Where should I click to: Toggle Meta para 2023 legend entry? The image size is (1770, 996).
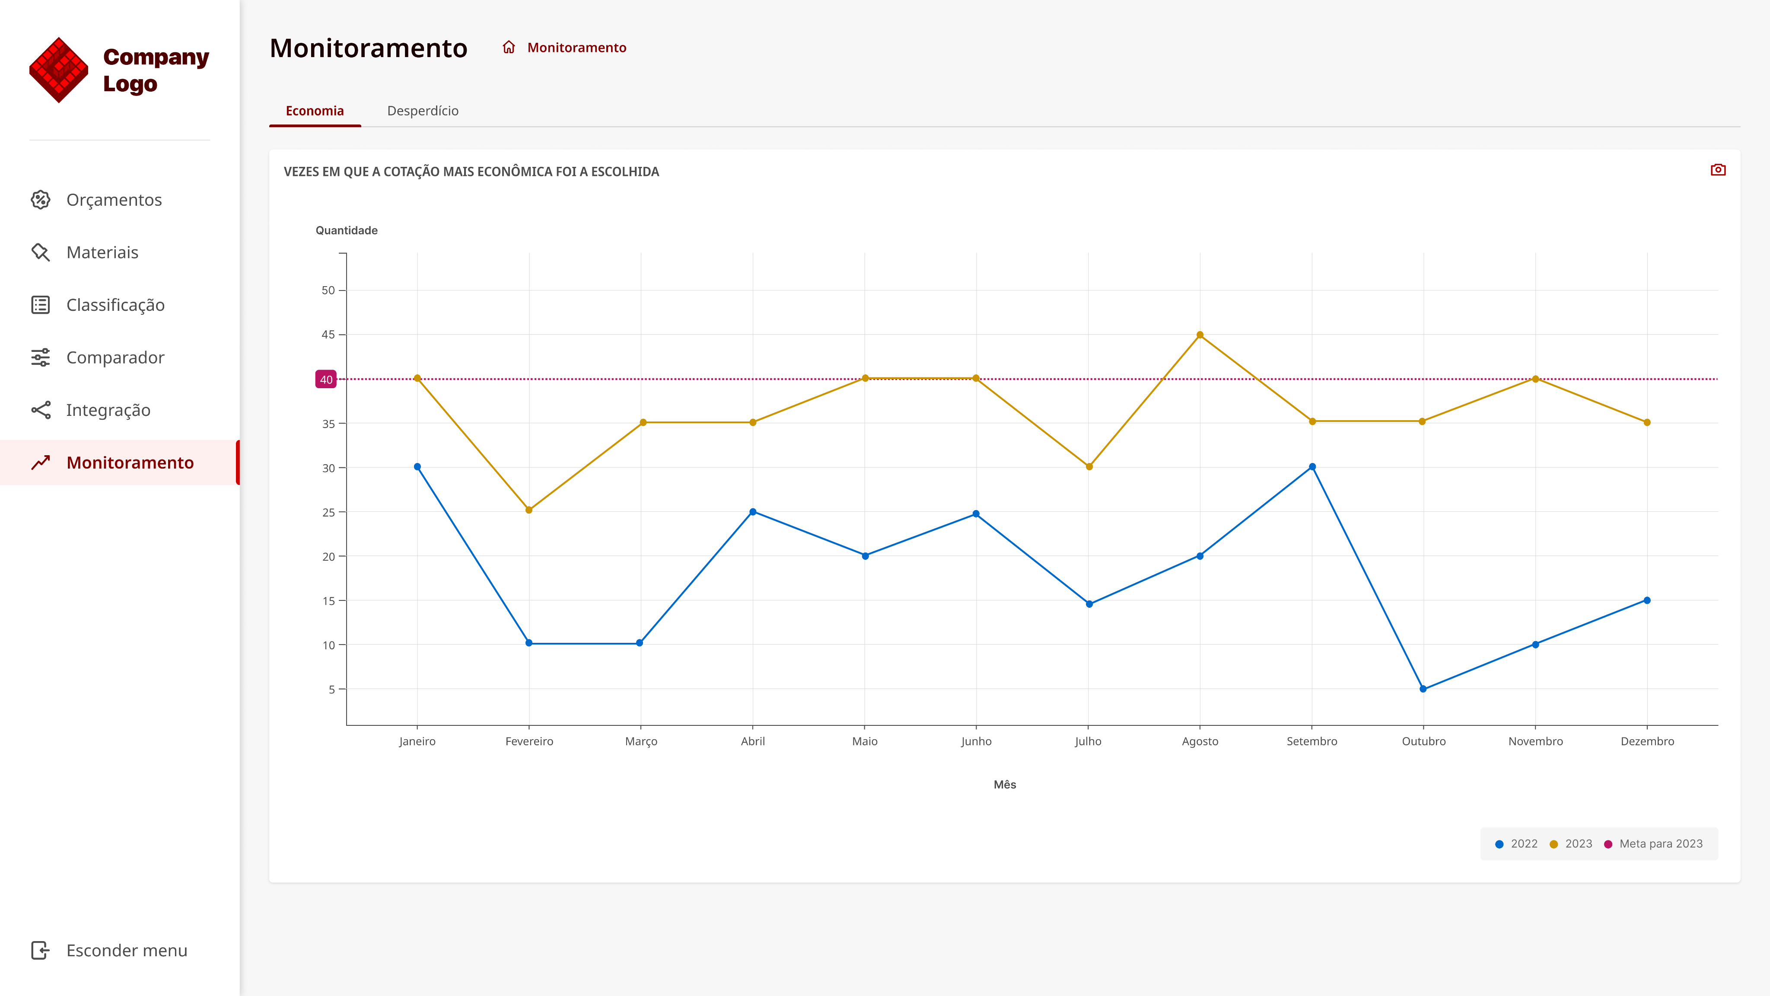tap(1653, 844)
